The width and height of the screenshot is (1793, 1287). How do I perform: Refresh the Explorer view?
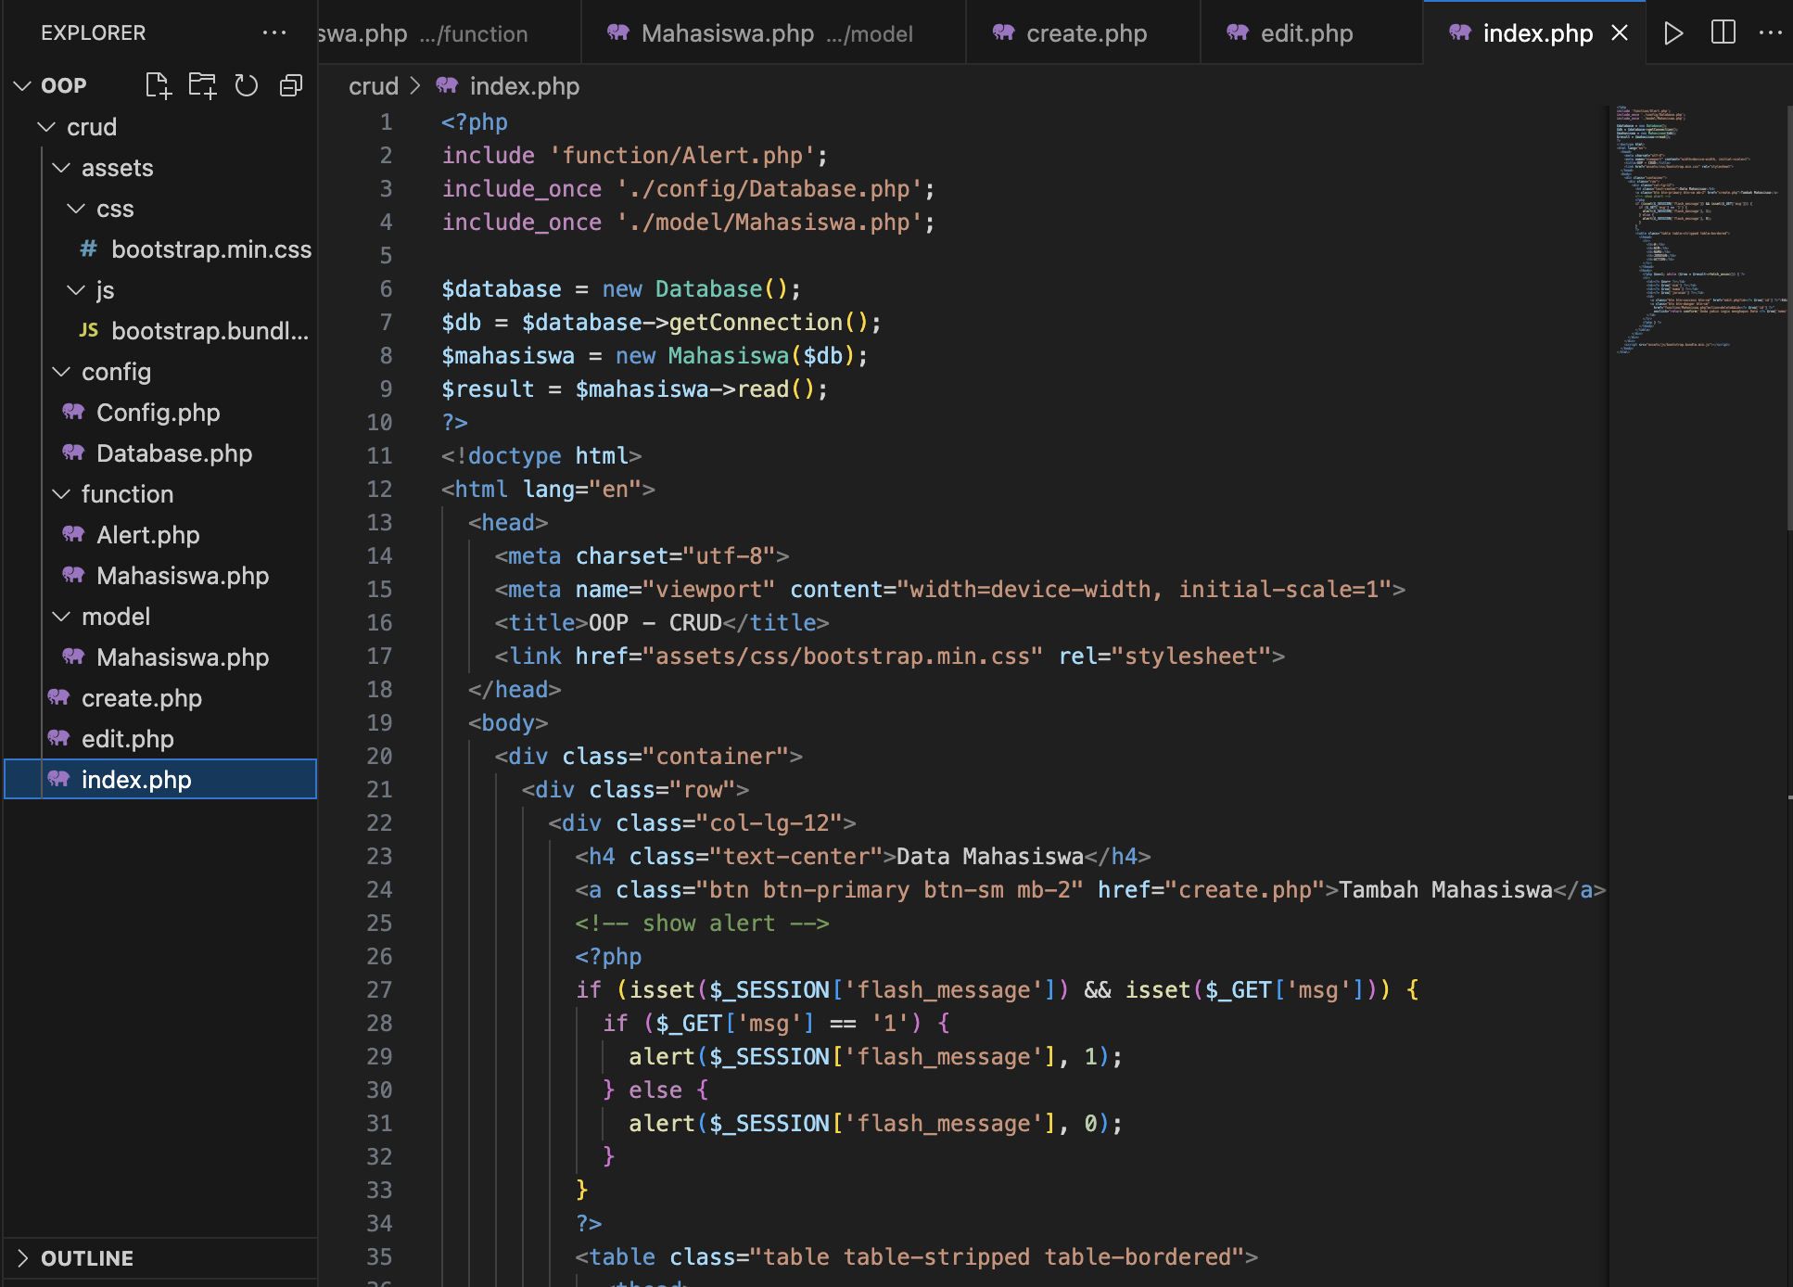(246, 84)
